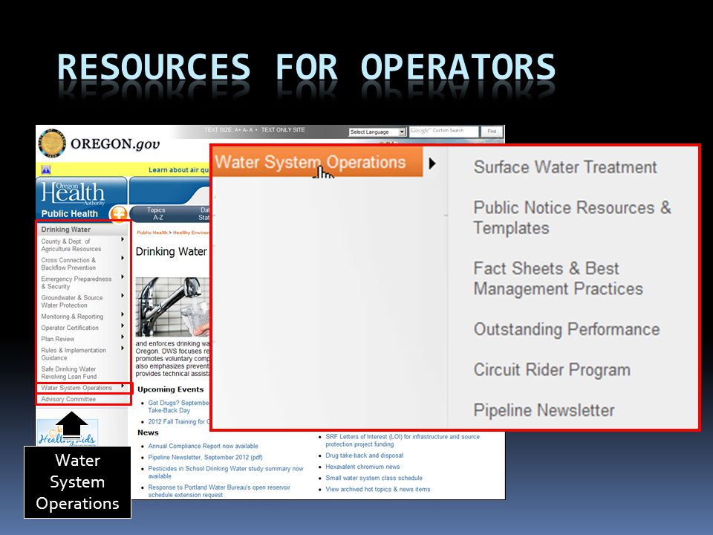713x535 pixels.
Task: Open the Select Language dropdown
Action: point(377,132)
